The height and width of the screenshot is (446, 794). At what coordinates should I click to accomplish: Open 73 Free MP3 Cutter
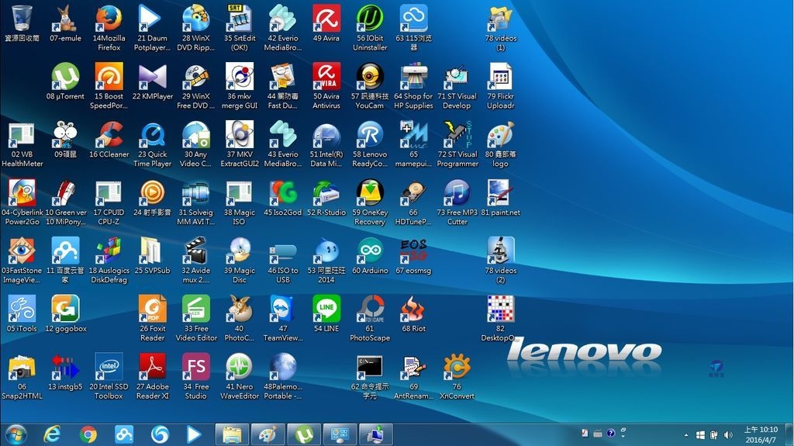pos(457,193)
